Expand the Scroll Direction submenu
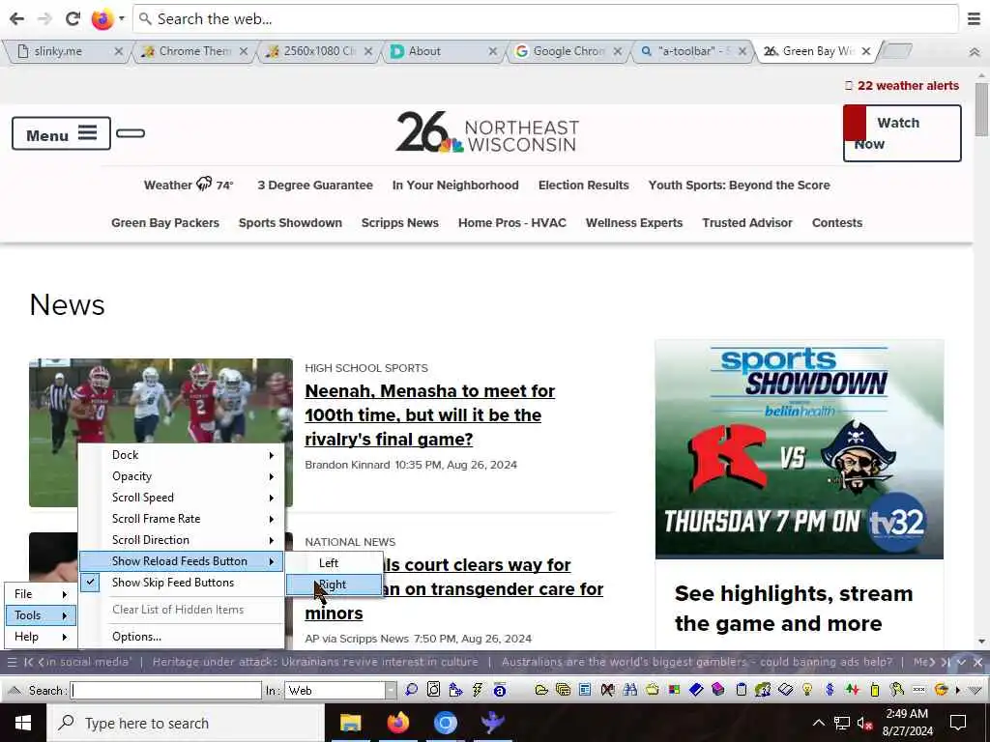This screenshot has height=742, width=990. pyautogui.click(x=182, y=540)
